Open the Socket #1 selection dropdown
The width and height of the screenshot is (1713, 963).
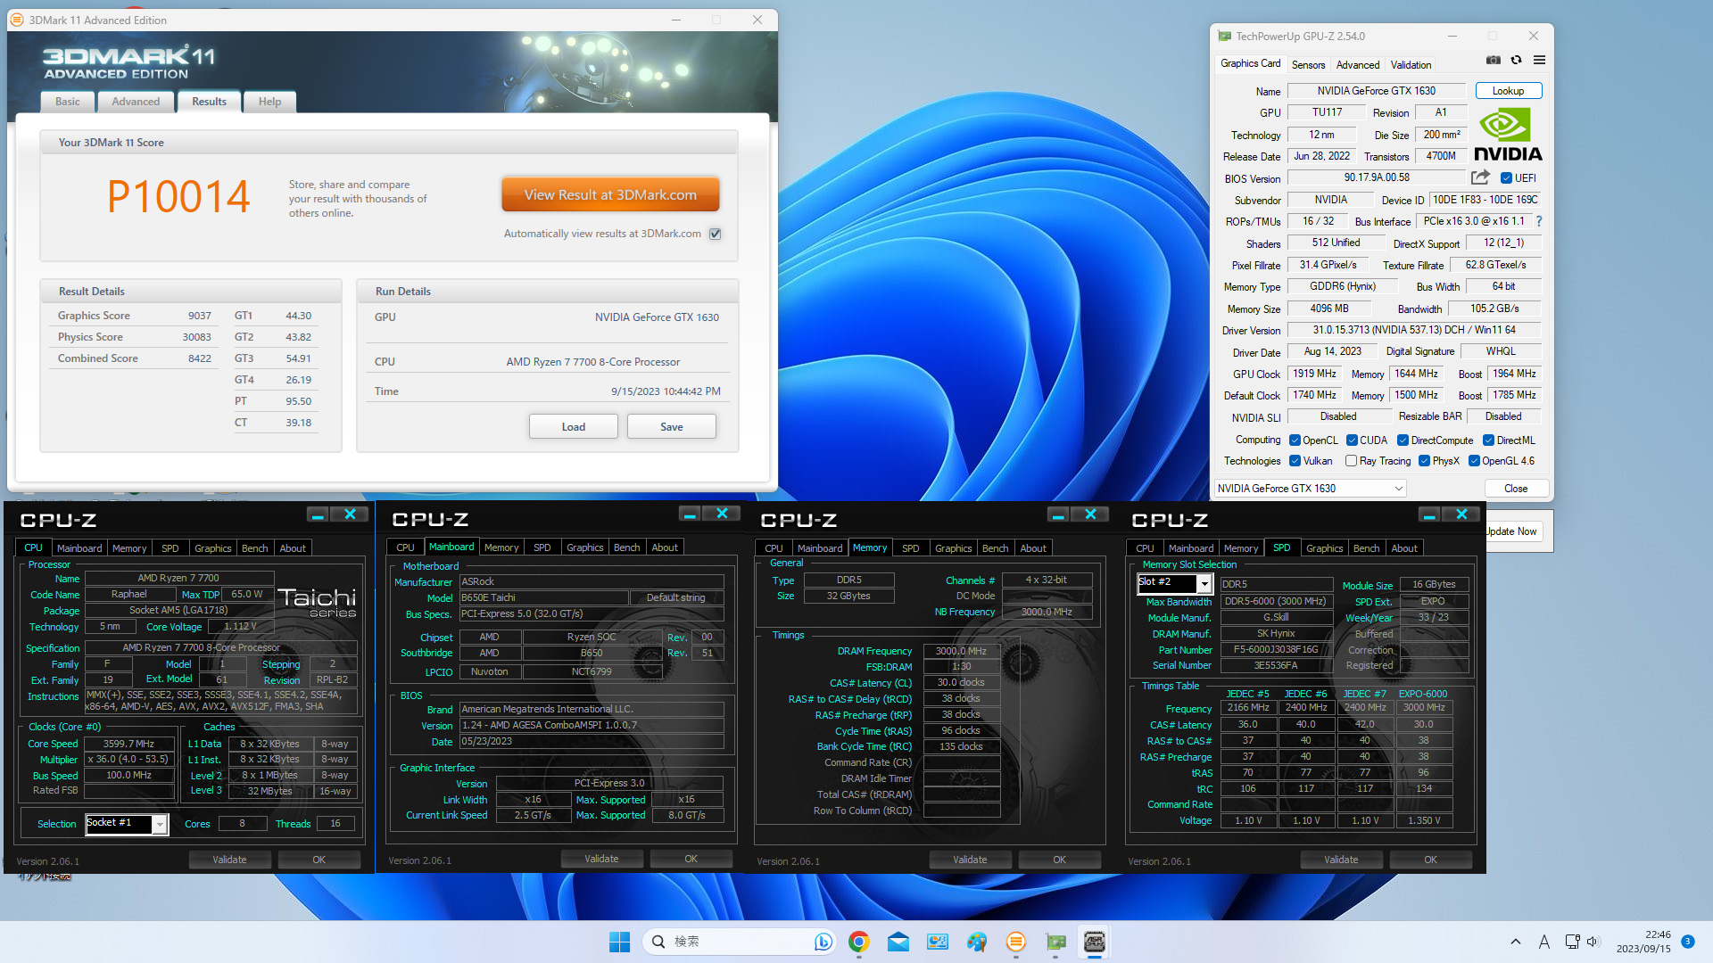click(x=127, y=824)
